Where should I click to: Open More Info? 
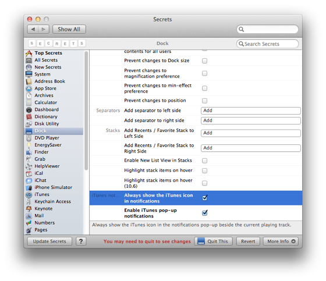[281, 241]
